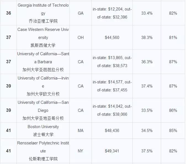Image resolution: width=186 pixels, height=164 pixels.
Task: Click the Rensselaer Polytechnic Institute name
Action: tap(43, 151)
